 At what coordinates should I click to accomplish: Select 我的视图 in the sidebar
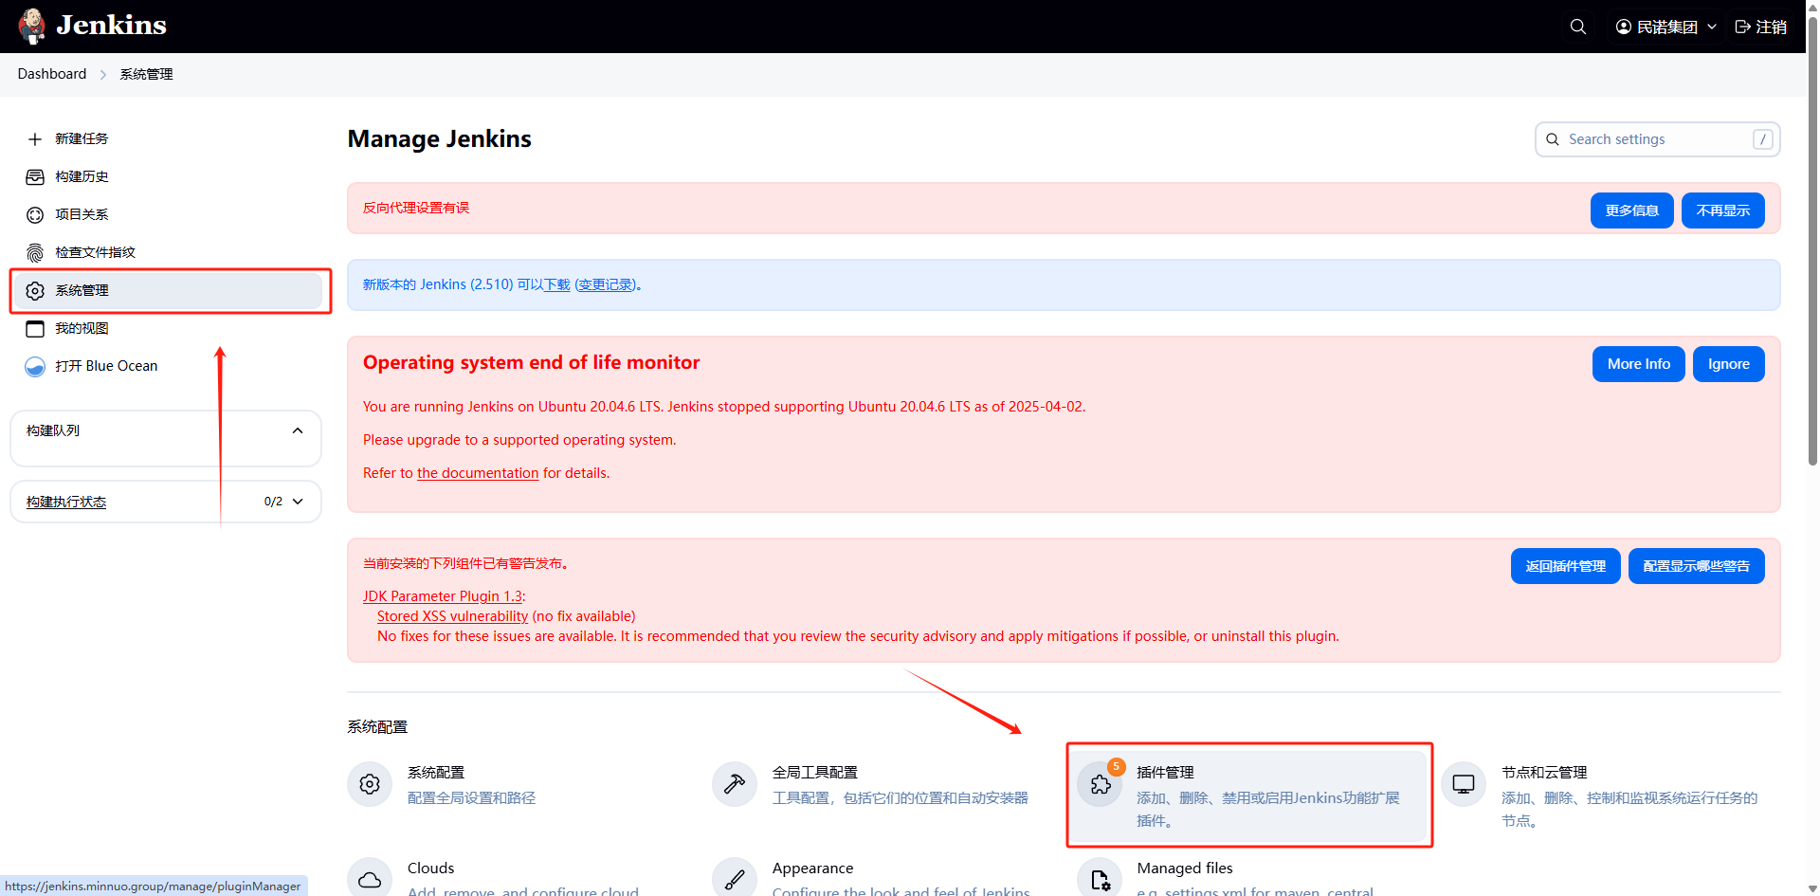pos(82,329)
